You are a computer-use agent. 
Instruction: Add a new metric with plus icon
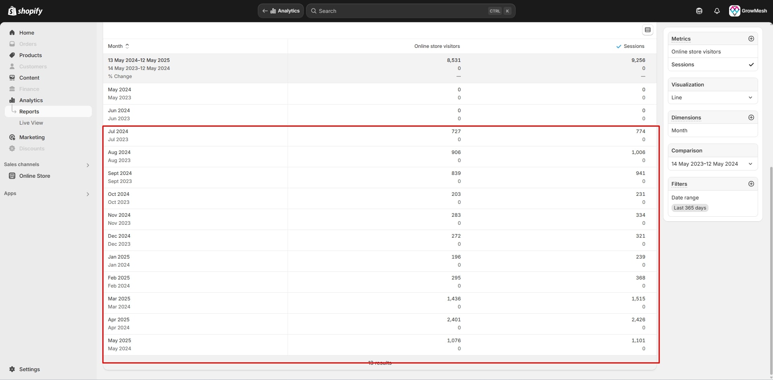click(751, 39)
